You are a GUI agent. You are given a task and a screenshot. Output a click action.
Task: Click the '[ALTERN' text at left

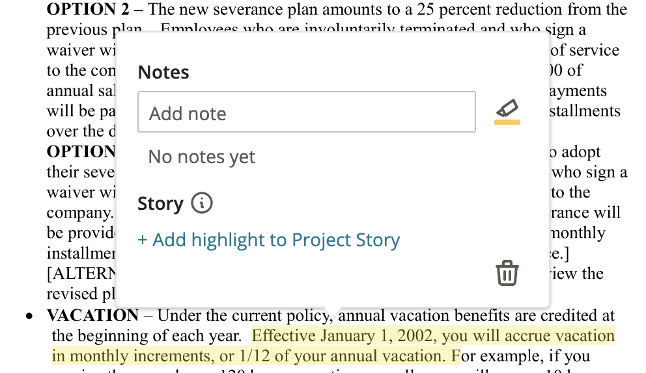pos(81,274)
